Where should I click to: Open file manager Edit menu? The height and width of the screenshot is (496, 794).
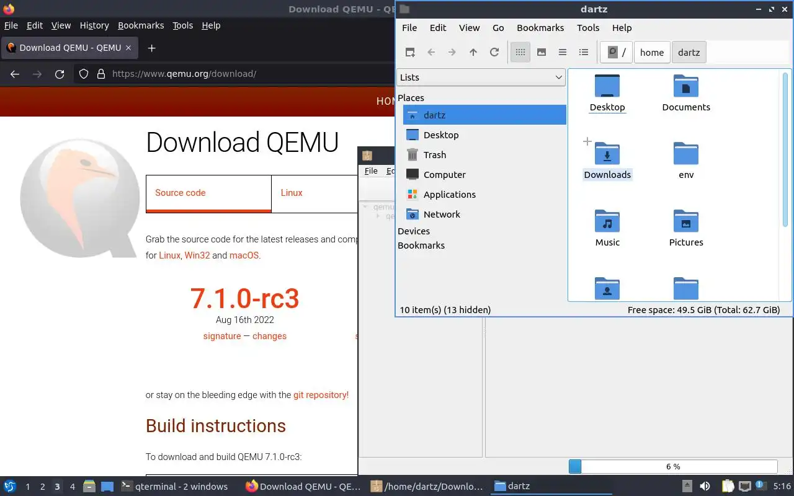click(x=438, y=27)
